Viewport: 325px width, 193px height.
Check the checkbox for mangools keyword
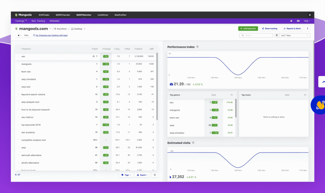[x=18, y=64]
